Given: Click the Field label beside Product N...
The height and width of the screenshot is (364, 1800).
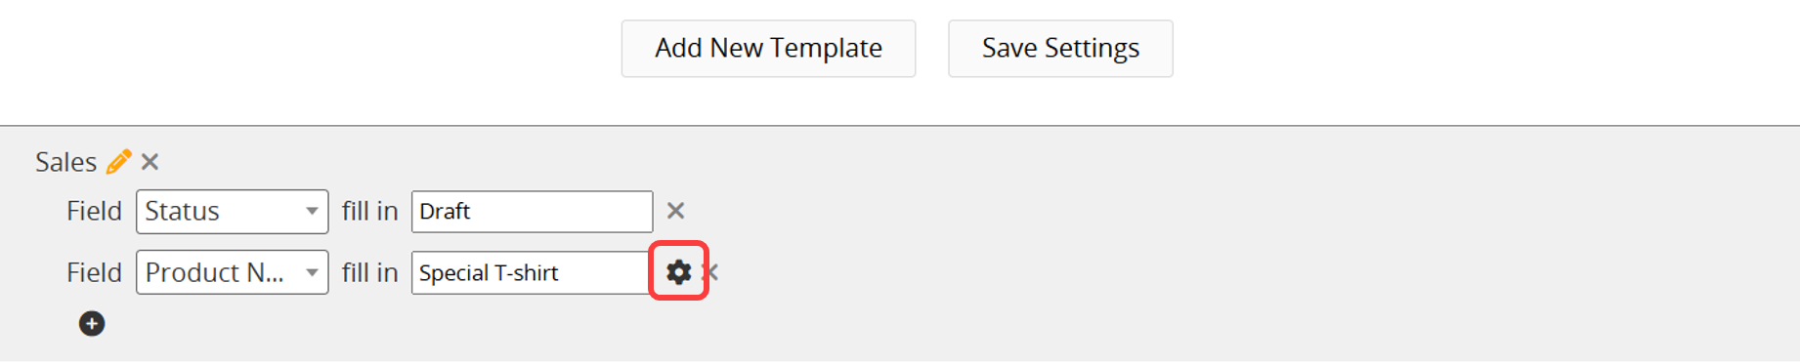Looking at the screenshot, I should pos(94,272).
